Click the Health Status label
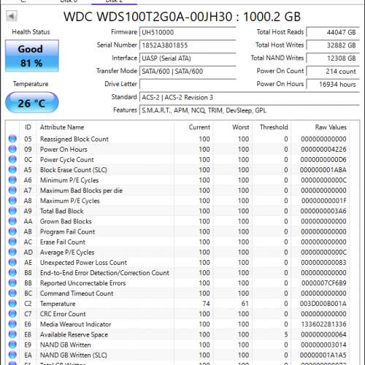The width and height of the screenshot is (365, 365). (31, 32)
